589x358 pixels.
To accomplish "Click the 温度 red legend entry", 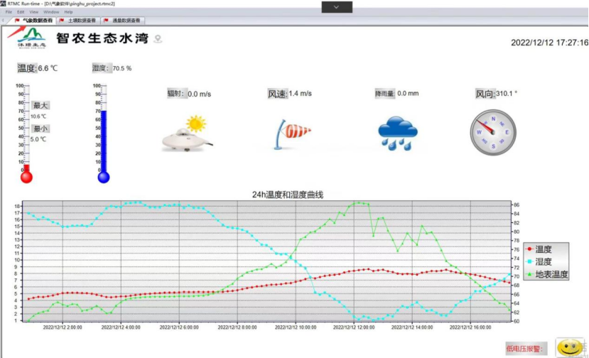I will [x=543, y=249].
